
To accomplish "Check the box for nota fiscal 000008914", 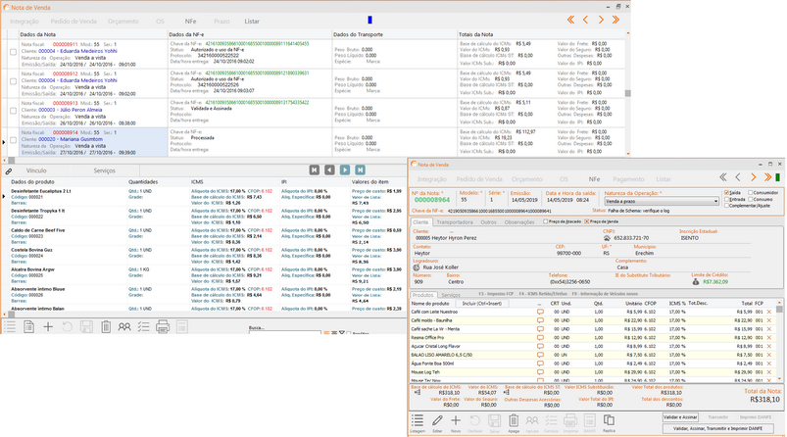I will click(x=13, y=140).
